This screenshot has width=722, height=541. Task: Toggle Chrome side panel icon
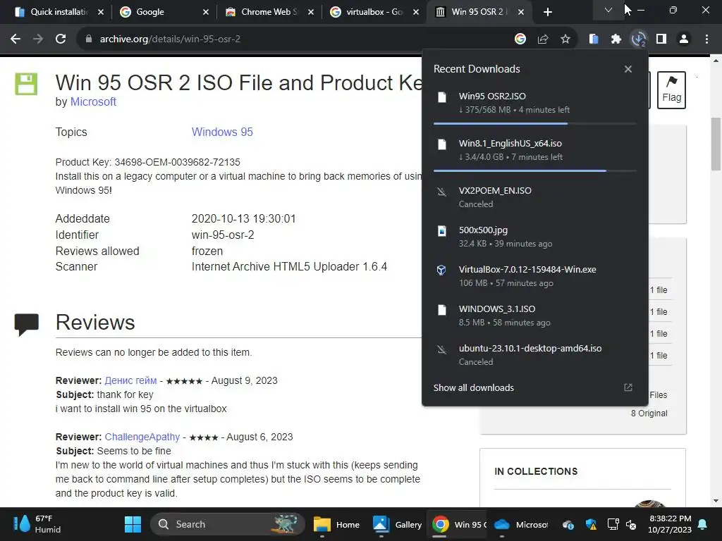tap(661, 39)
